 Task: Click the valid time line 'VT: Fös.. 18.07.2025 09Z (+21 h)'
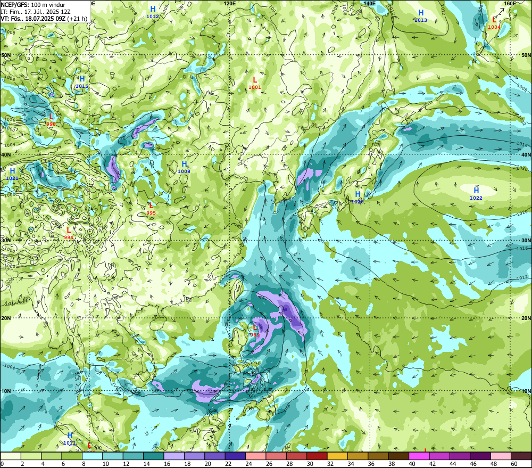(44, 18)
